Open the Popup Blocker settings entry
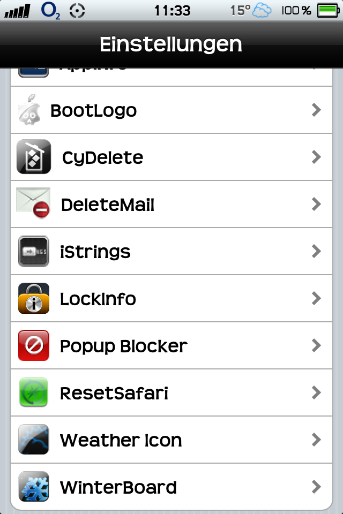 171,345
